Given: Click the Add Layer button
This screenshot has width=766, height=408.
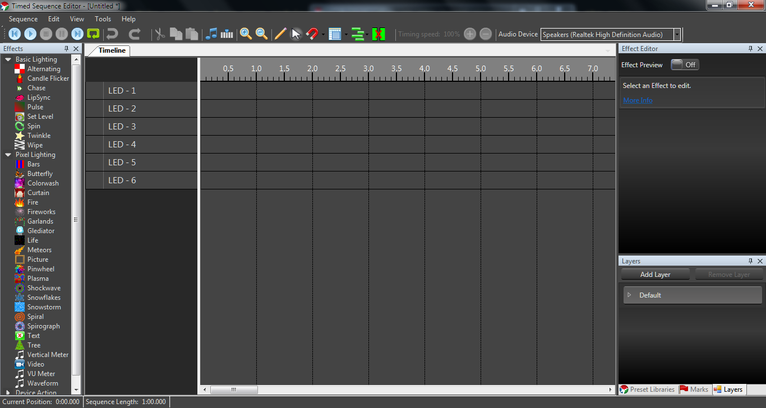Looking at the screenshot, I should pyautogui.click(x=655, y=275).
